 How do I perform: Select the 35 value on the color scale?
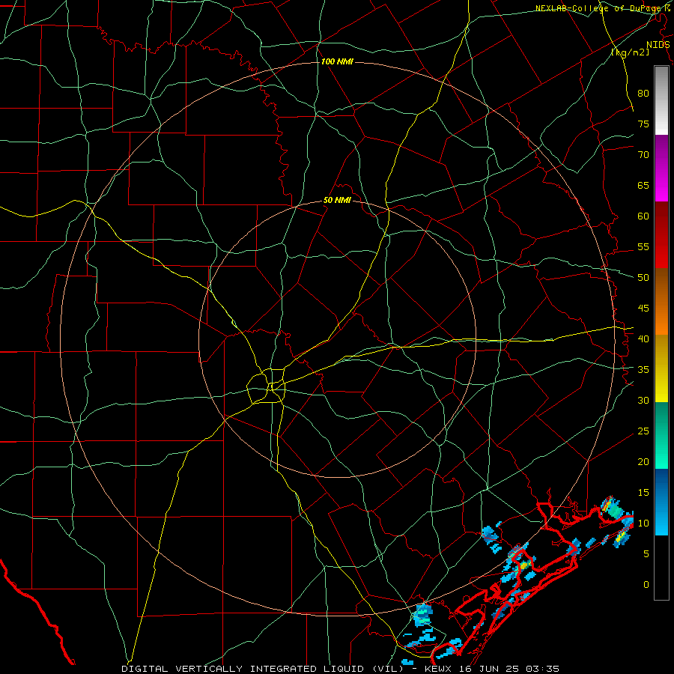click(x=643, y=370)
